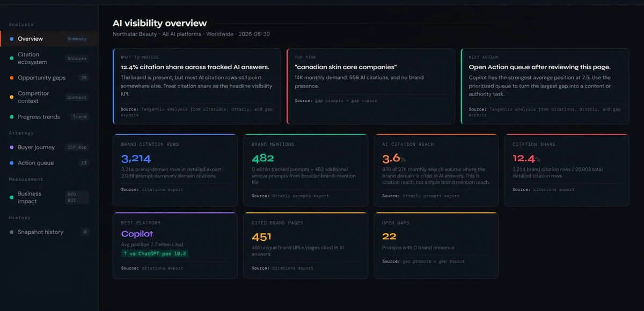Open the Next Action card
This screenshot has height=311, width=644.
[x=545, y=86]
